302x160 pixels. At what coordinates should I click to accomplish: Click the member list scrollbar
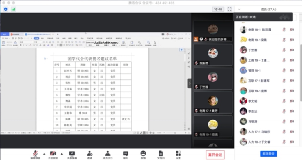[x=301, y=73]
